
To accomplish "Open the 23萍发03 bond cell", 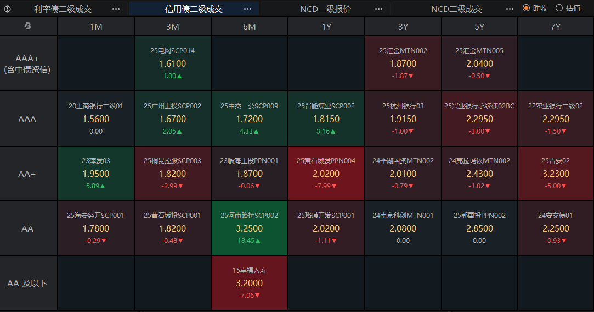I will click(x=96, y=174).
